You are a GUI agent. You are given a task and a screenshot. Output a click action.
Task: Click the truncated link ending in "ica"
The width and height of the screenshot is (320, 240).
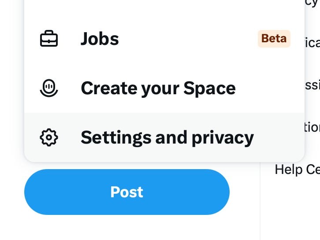312,43
